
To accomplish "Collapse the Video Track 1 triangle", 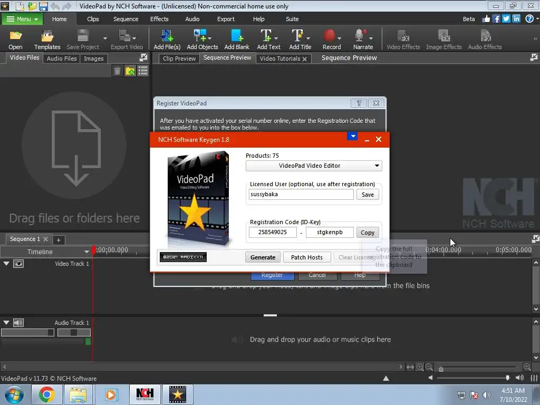I will pos(6,264).
